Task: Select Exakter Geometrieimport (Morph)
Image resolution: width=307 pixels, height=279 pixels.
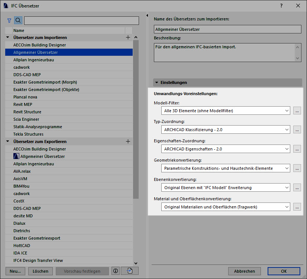Action: point(69,82)
